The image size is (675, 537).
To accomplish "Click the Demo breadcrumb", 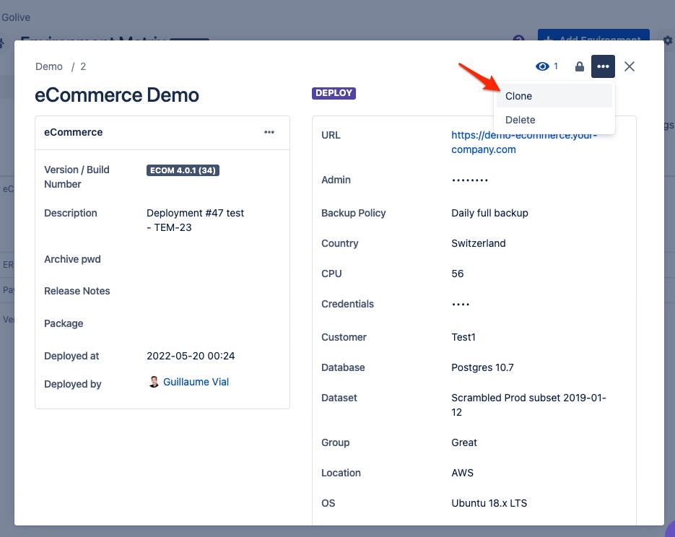I will (49, 66).
